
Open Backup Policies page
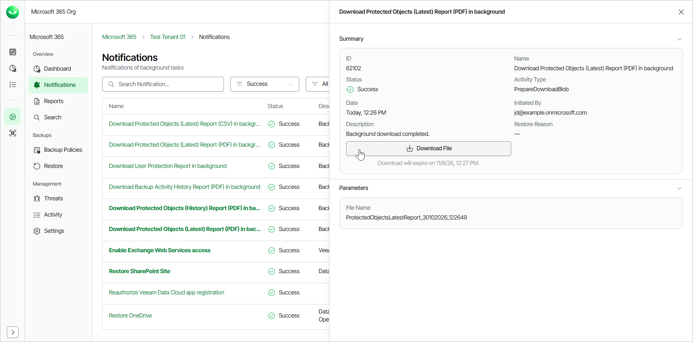58,150
